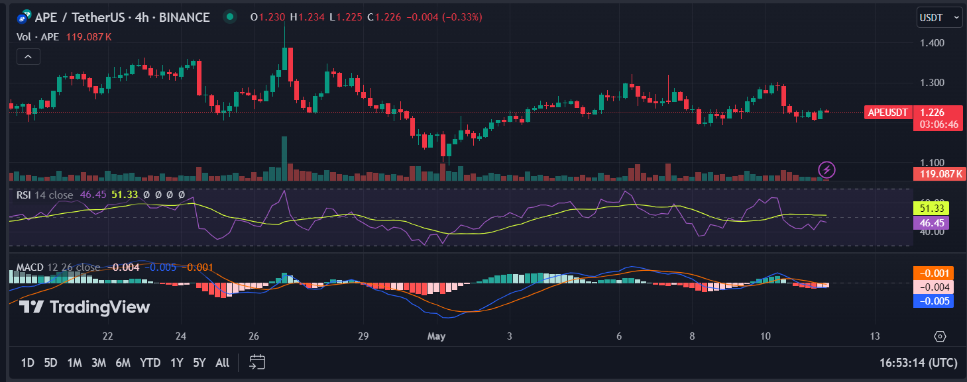Select the All time range
Viewport: 967px width, 382px height.
(223, 362)
